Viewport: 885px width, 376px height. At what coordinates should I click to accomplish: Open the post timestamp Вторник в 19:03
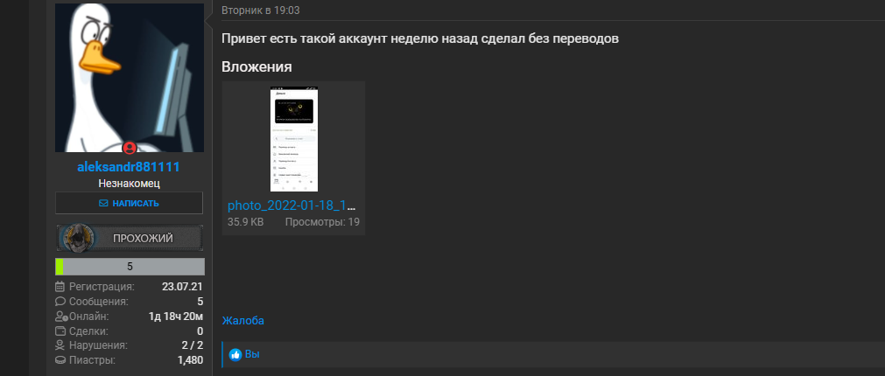261,10
